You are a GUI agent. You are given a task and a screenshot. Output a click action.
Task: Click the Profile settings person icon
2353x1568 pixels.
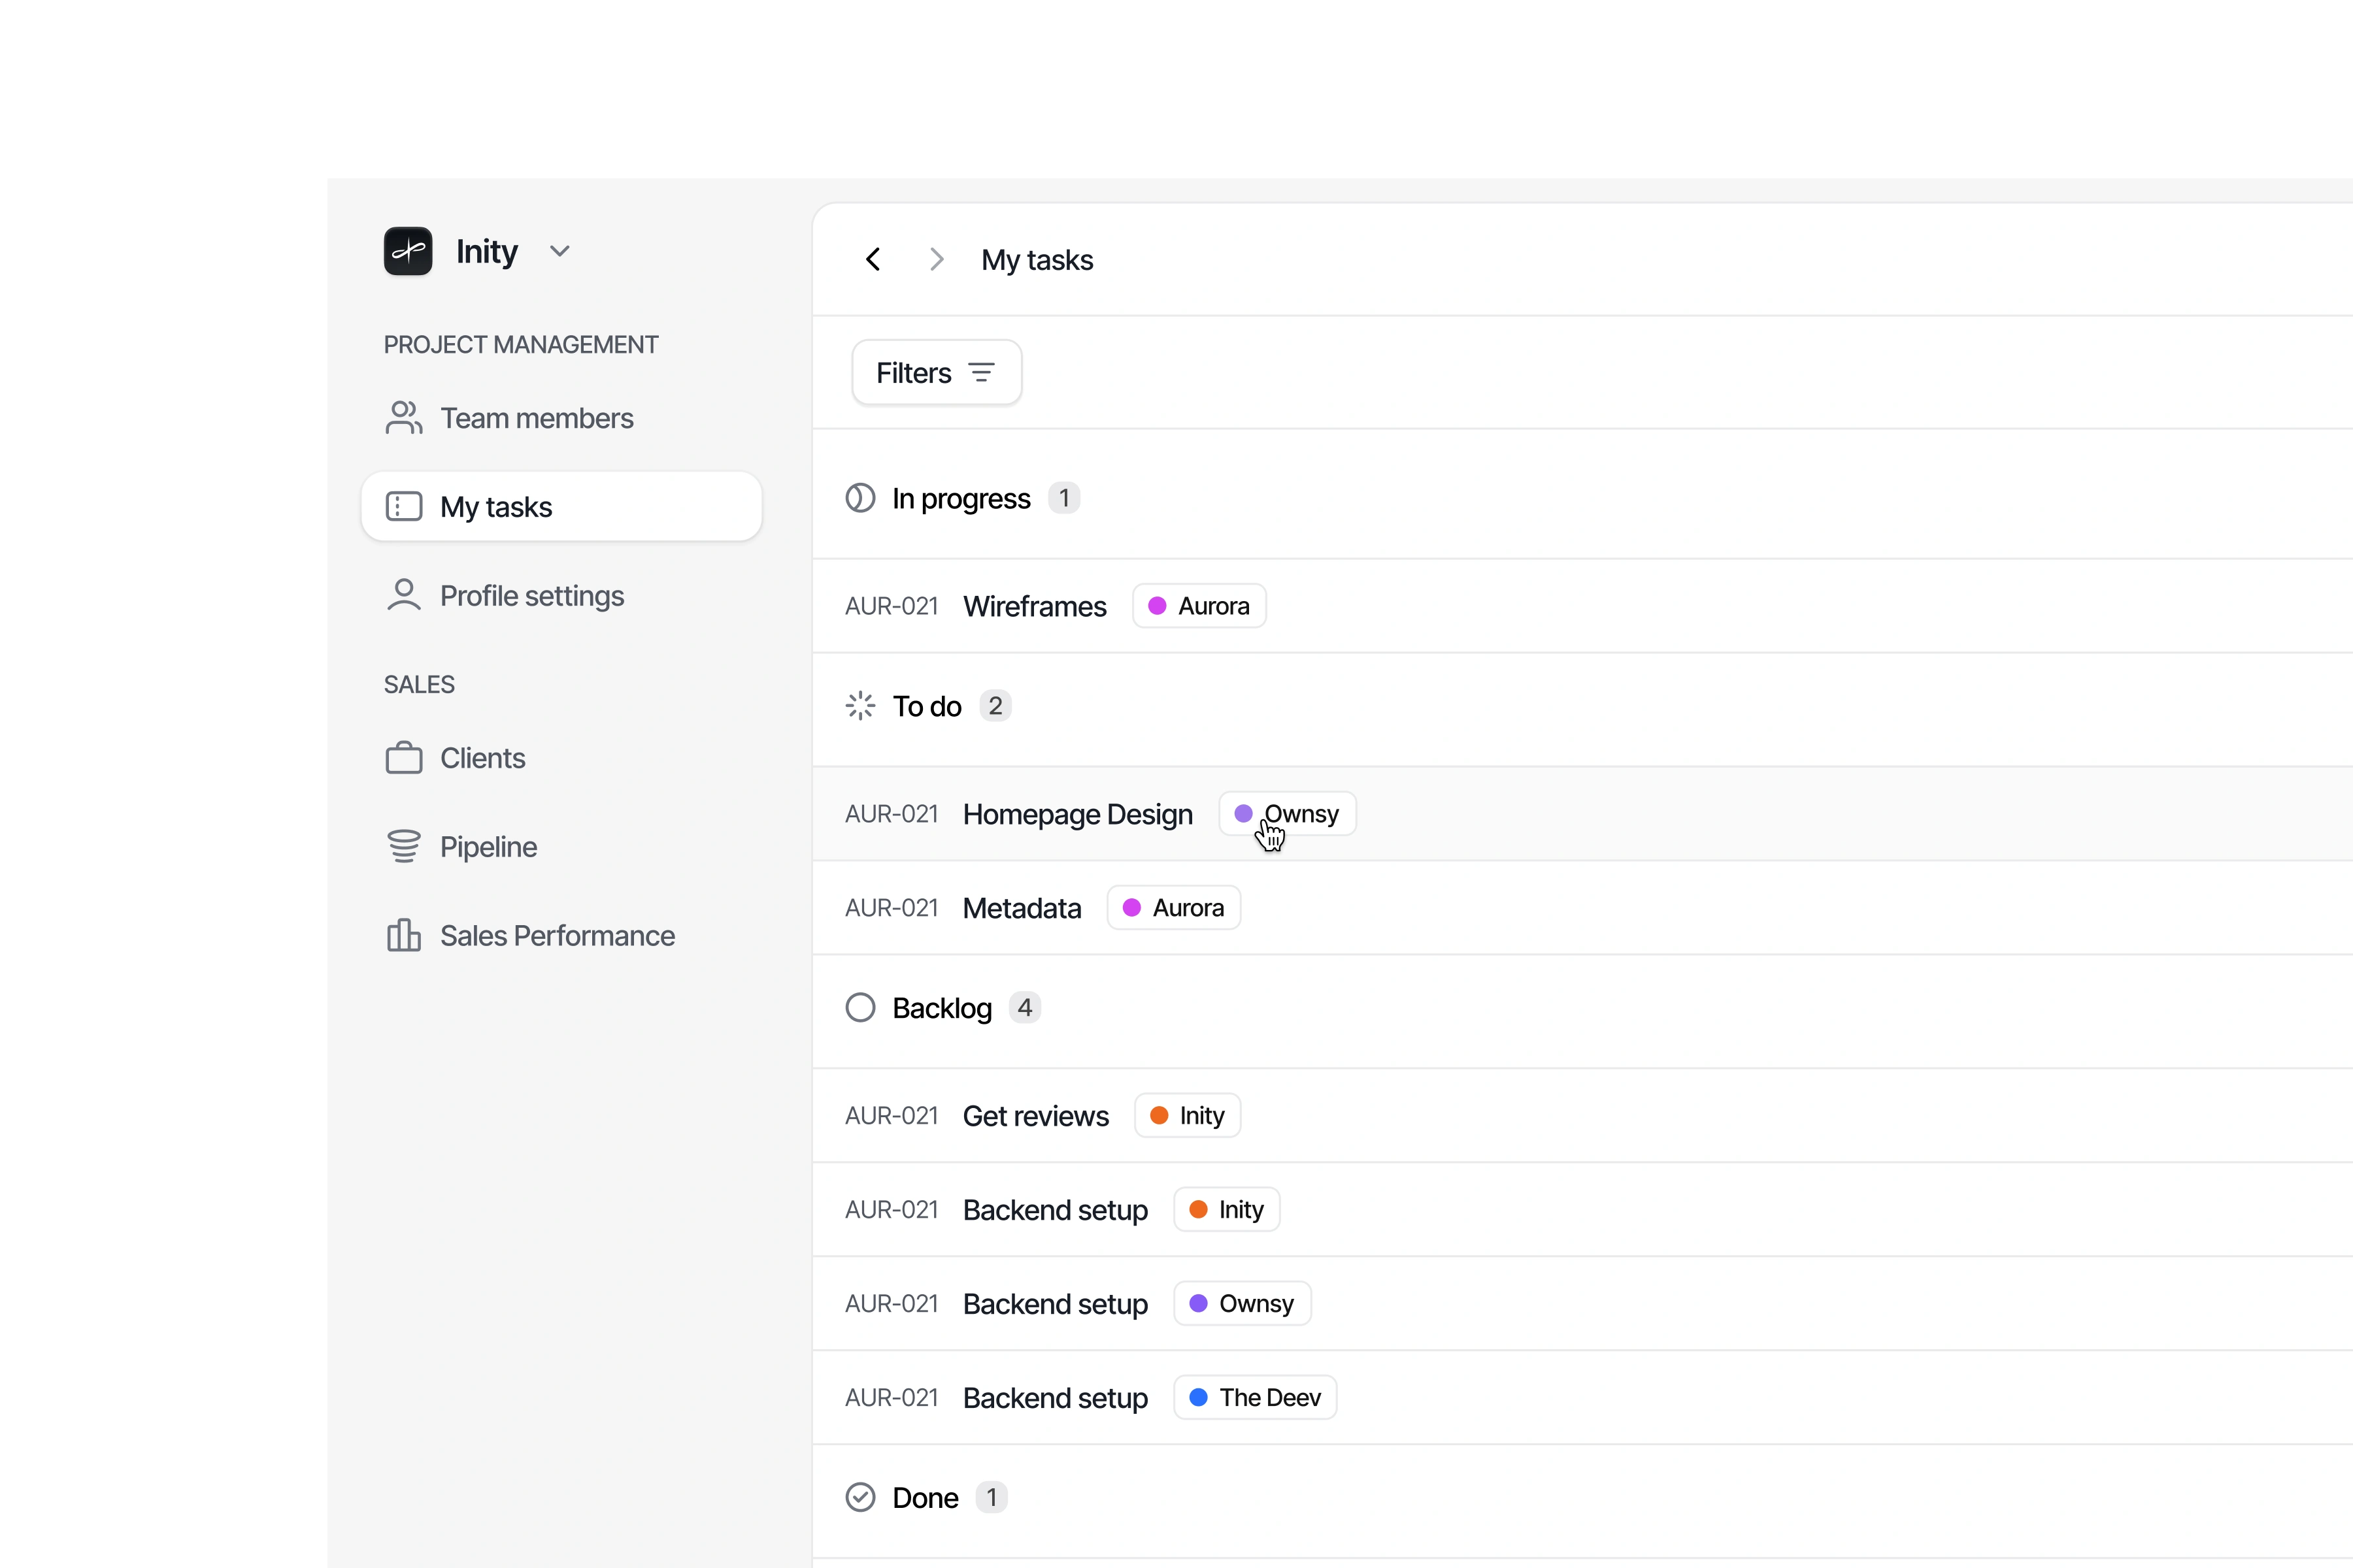coord(403,595)
